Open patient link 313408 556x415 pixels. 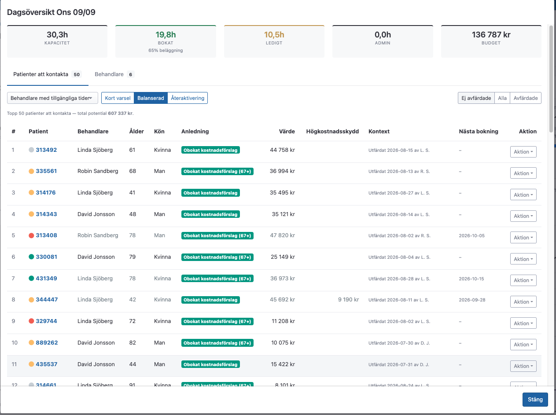pos(46,235)
